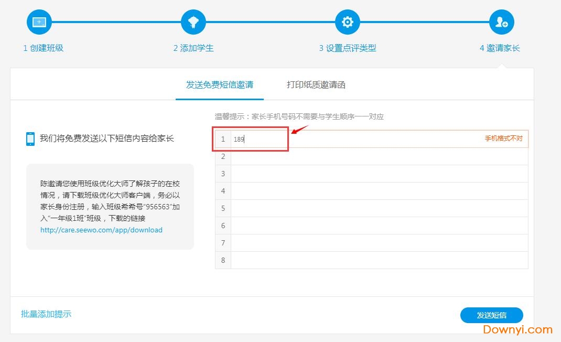The height and width of the screenshot is (342, 561).
Task: Focus the row 7 phone input
Action: 379,243
